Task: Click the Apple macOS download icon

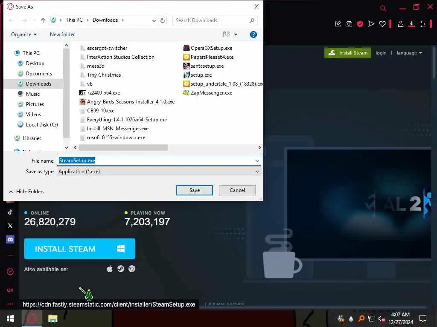Action: [110, 269]
